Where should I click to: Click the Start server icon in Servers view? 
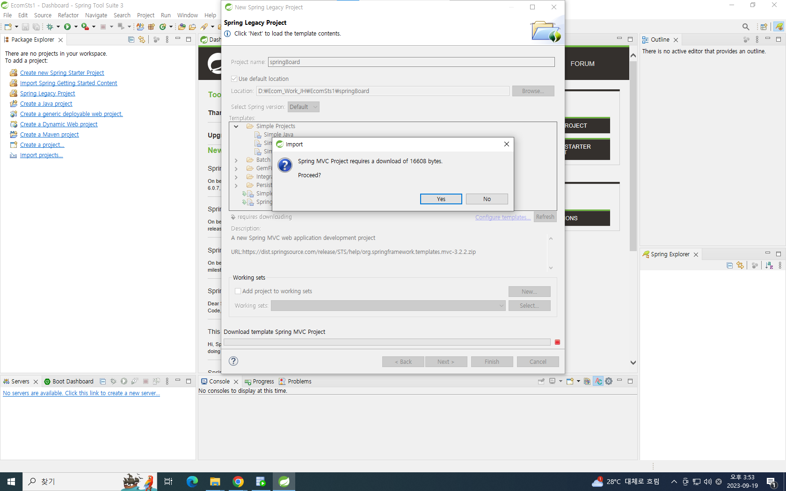124,382
